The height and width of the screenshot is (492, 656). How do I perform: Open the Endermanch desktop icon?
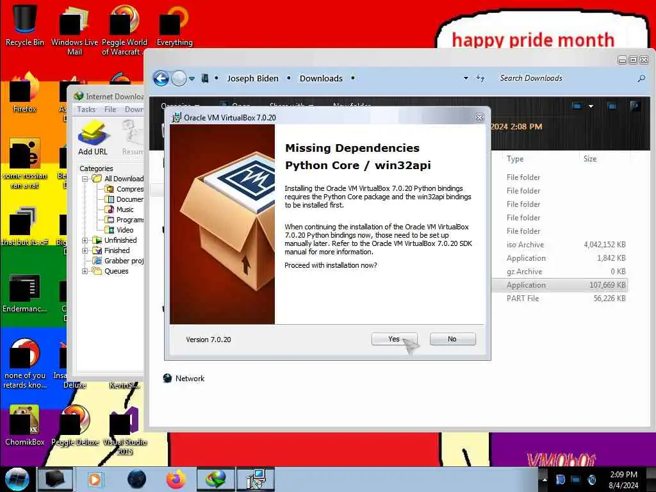tap(25, 293)
